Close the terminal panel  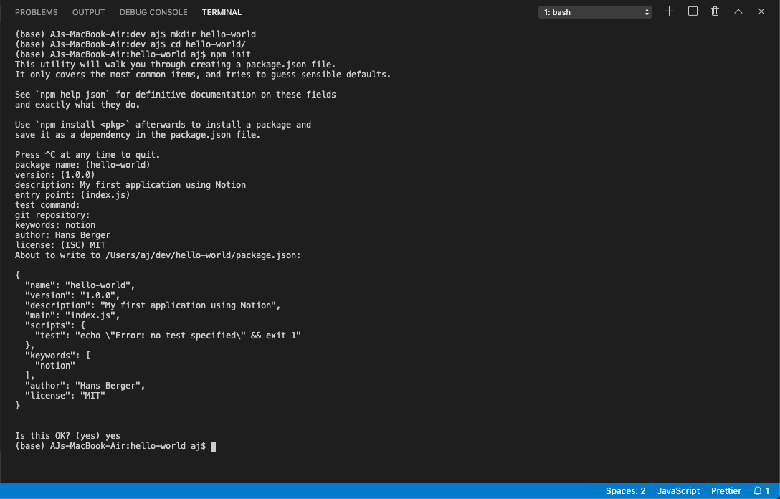point(761,11)
